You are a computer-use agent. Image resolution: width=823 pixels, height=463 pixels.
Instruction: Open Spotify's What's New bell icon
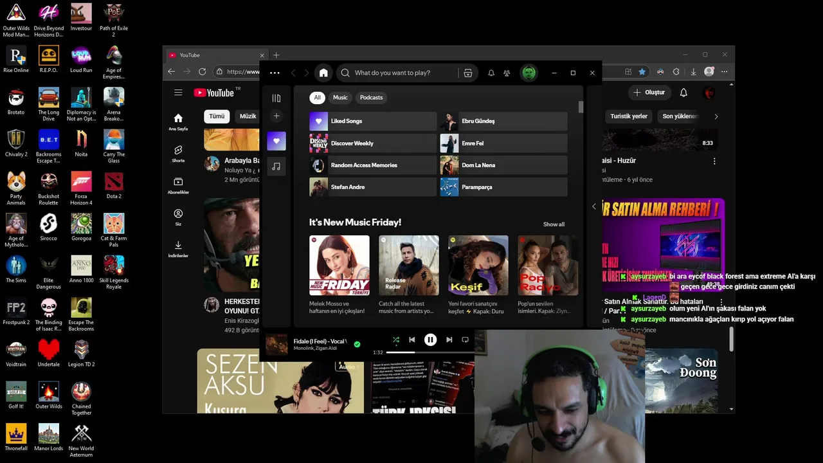pyautogui.click(x=491, y=73)
